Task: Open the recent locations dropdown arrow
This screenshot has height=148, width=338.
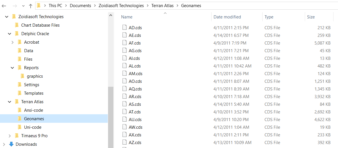Action: [x=23, y=6]
